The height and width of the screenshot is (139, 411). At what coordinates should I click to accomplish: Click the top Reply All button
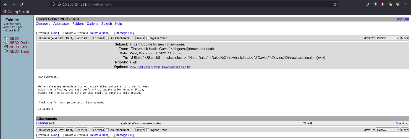(81, 38)
